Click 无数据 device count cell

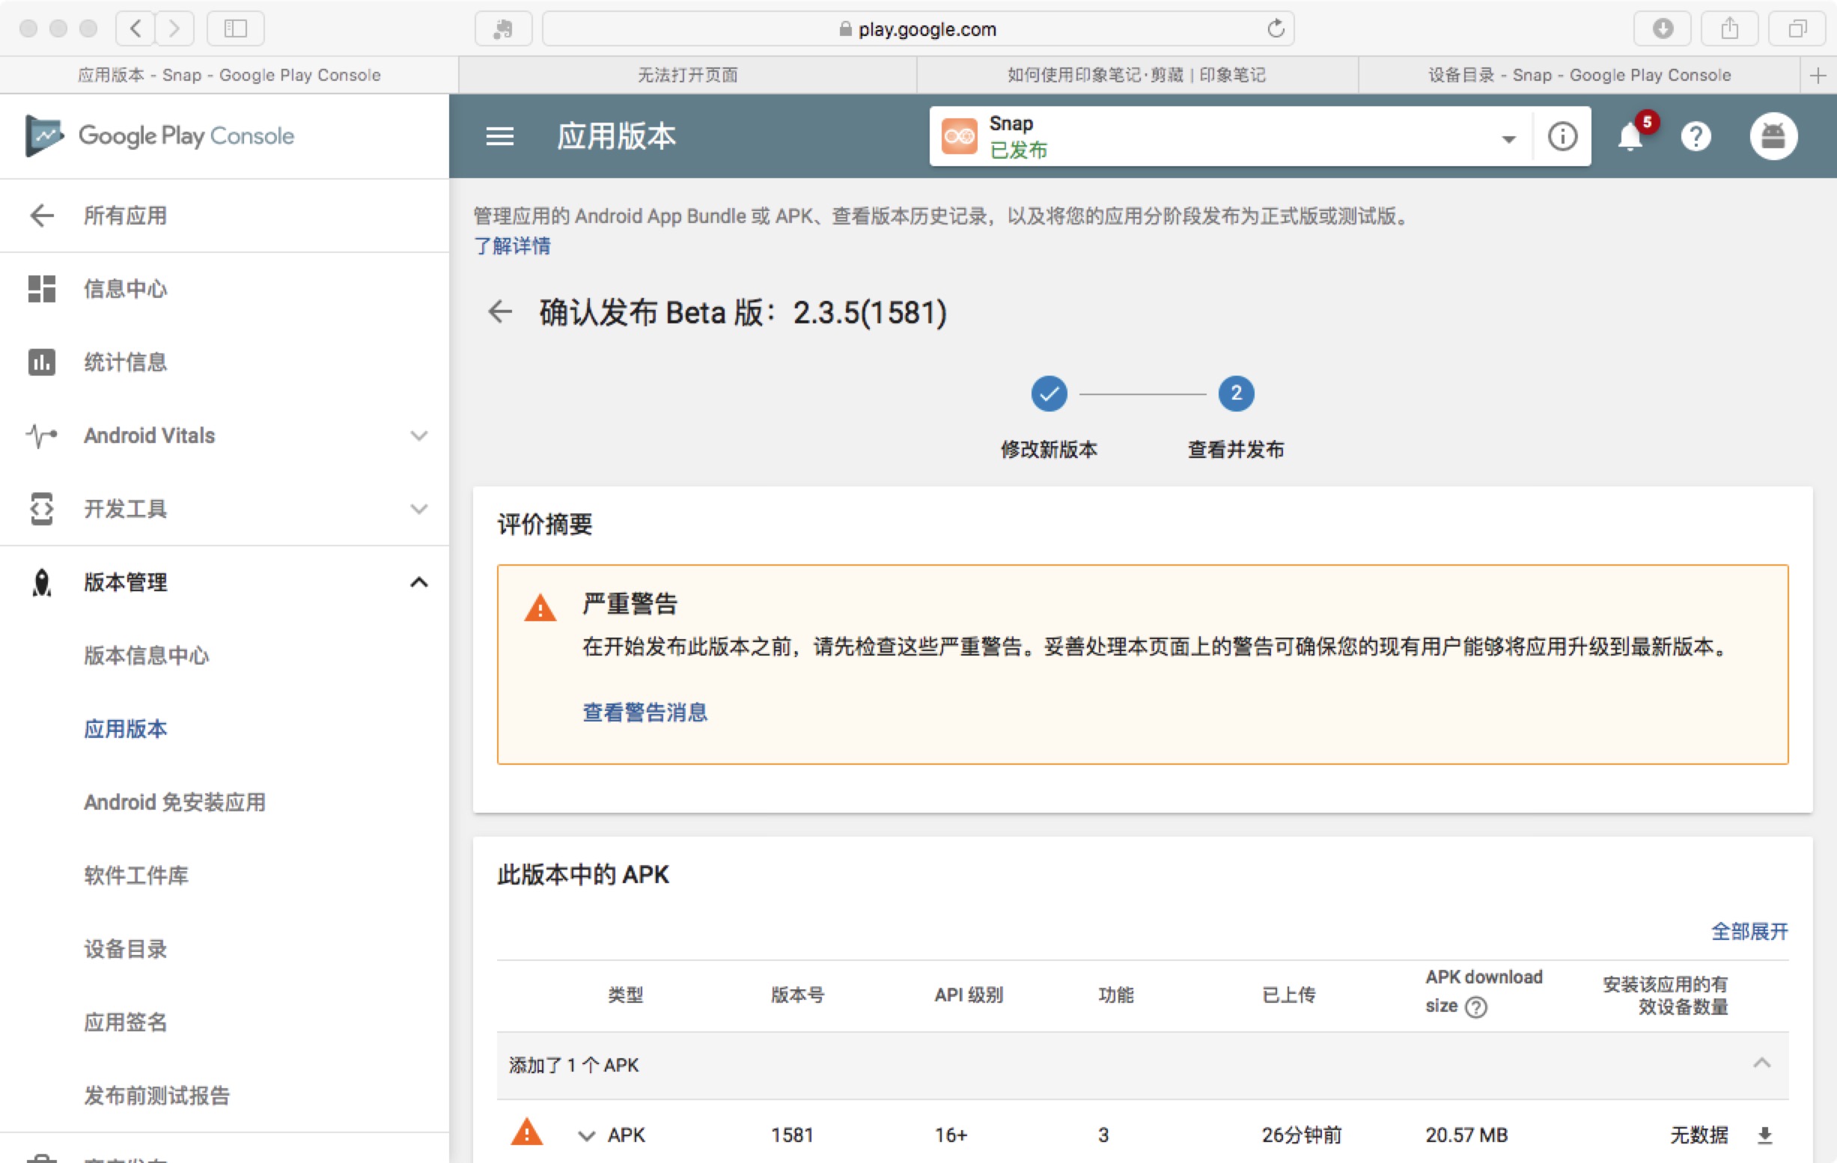(1699, 1135)
